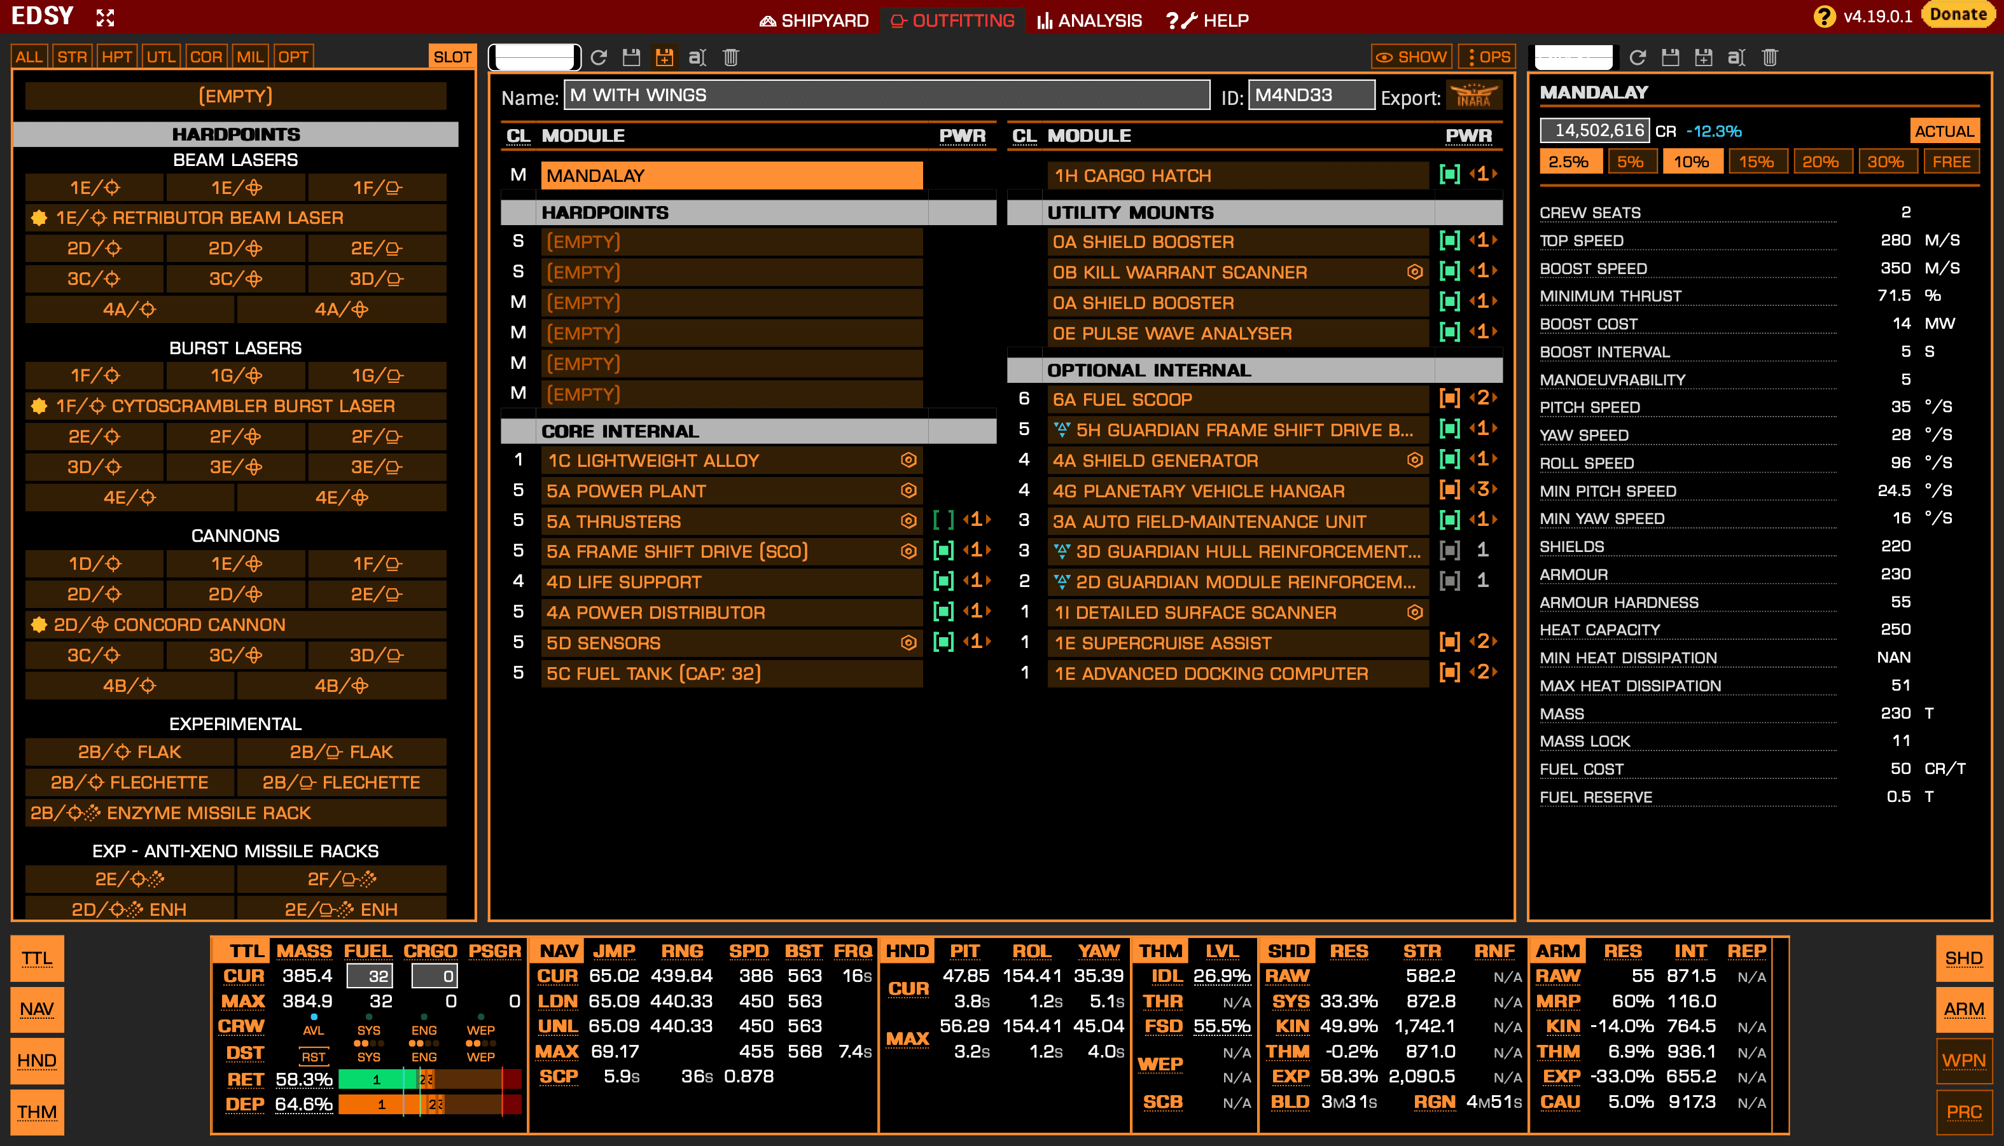
Task: Click the Name field containing M WITH WINGS
Action: click(x=886, y=95)
